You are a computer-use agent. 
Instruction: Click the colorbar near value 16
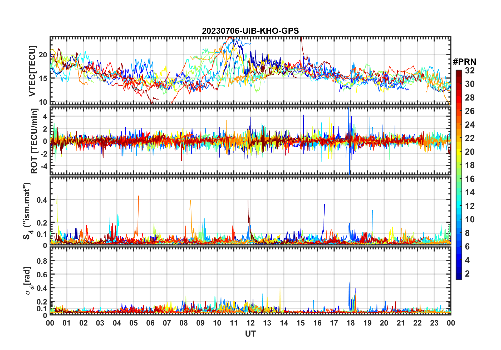coord(459,179)
